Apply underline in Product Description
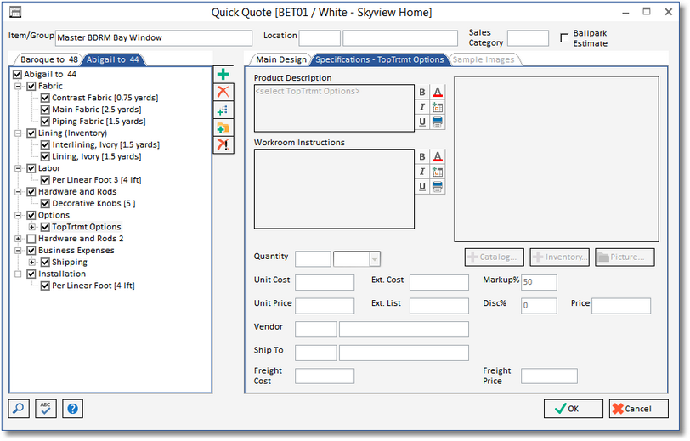 422,122
